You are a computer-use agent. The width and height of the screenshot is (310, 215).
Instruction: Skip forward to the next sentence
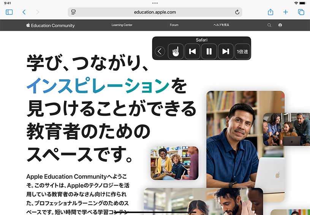[x=226, y=52]
